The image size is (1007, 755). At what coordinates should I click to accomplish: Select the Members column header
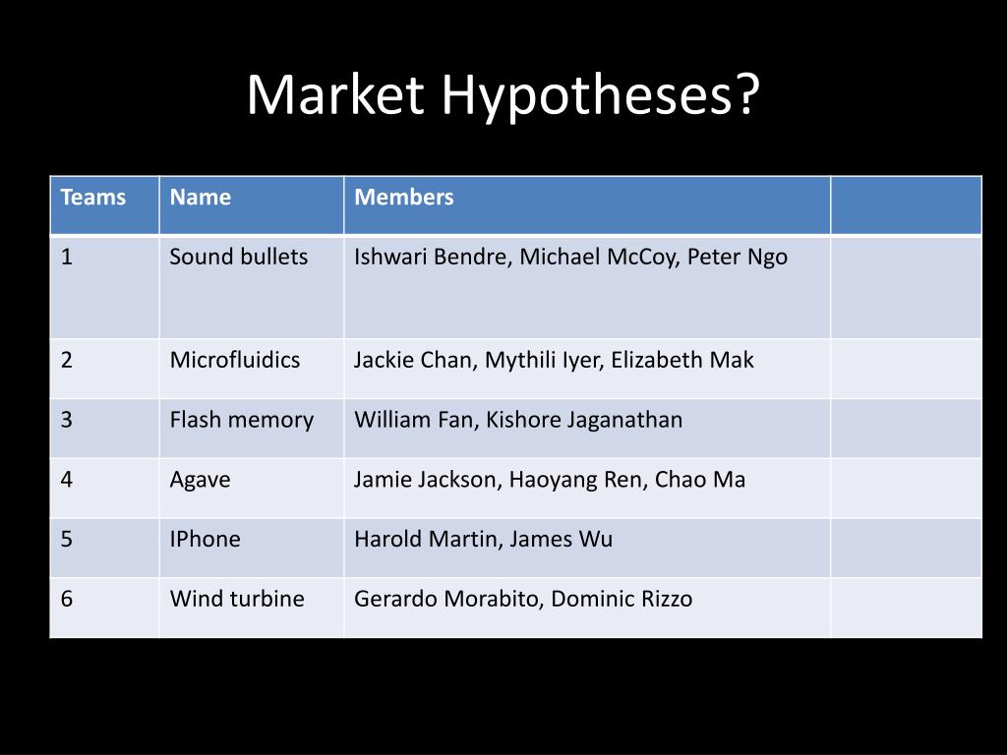587,205
